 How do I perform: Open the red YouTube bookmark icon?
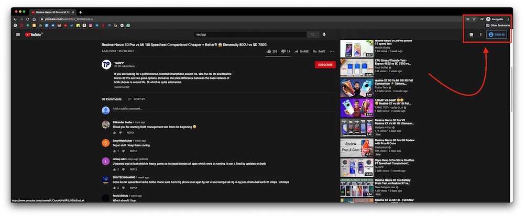pos(65,25)
